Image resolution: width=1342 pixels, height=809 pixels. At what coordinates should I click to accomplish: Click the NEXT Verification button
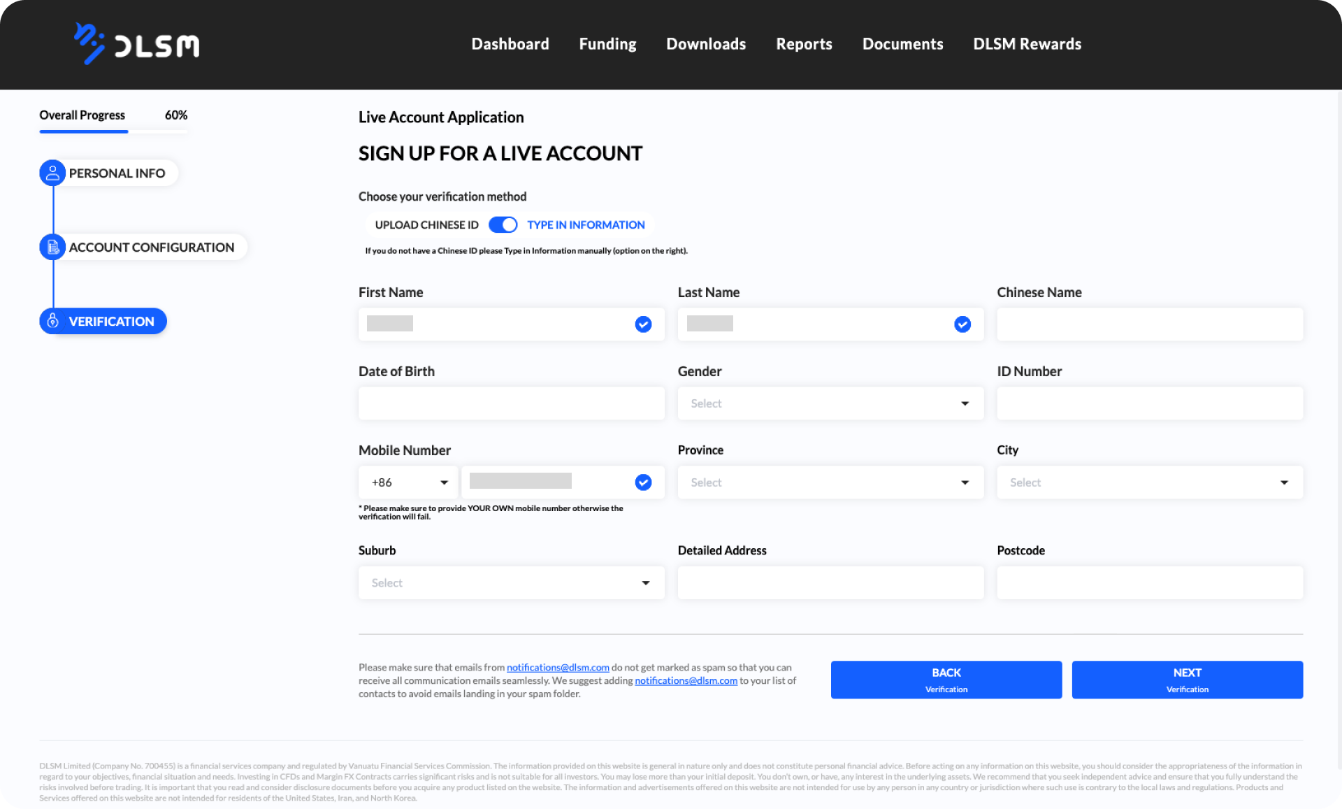pyautogui.click(x=1187, y=679)
